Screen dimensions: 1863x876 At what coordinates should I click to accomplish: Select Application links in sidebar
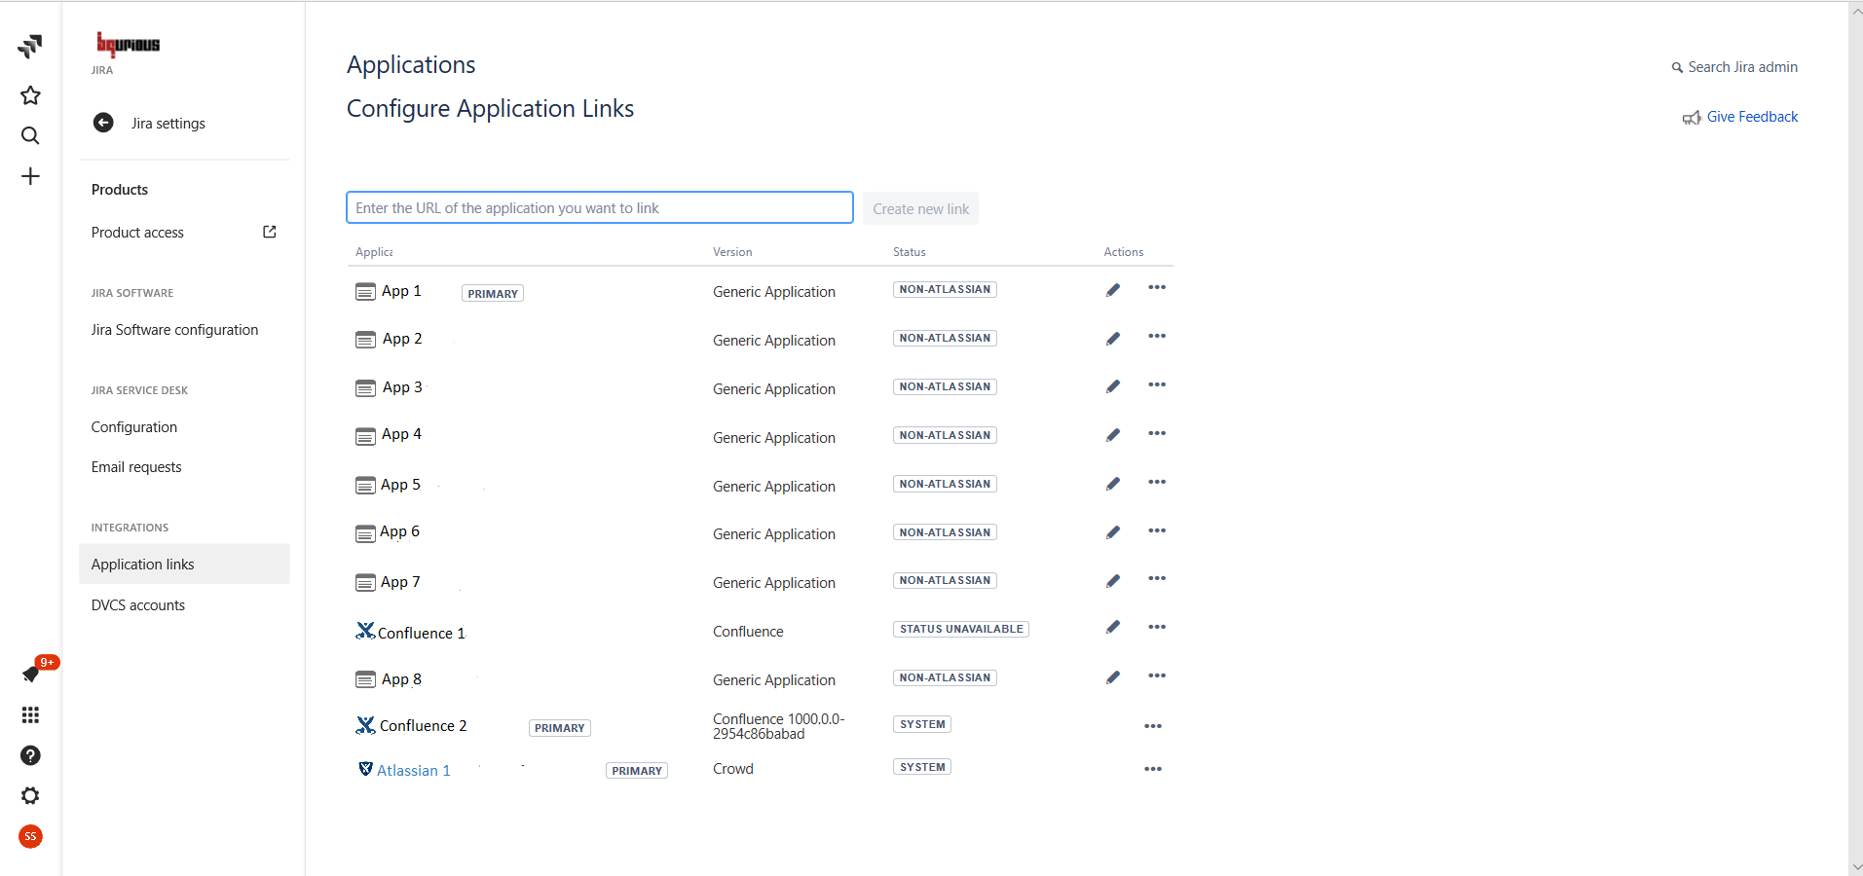tap(184, 565)
